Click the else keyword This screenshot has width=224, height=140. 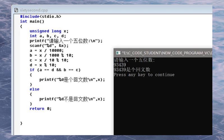35,89
